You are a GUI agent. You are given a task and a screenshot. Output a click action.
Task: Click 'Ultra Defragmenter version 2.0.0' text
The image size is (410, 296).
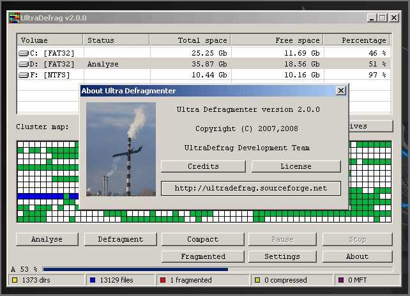(x=248, y=109)
